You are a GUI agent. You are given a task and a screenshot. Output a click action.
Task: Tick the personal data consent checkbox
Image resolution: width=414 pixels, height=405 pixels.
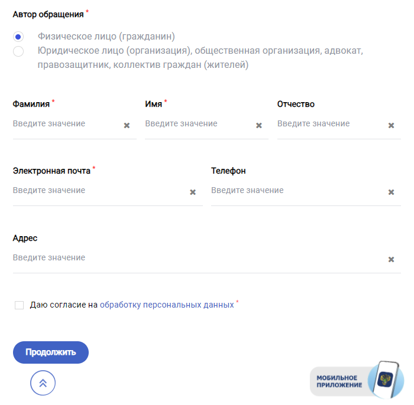click(20, 305)
